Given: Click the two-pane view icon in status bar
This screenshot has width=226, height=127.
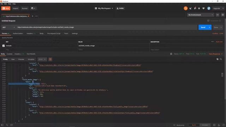Looking at the screenshot, I should pos(214,125).
